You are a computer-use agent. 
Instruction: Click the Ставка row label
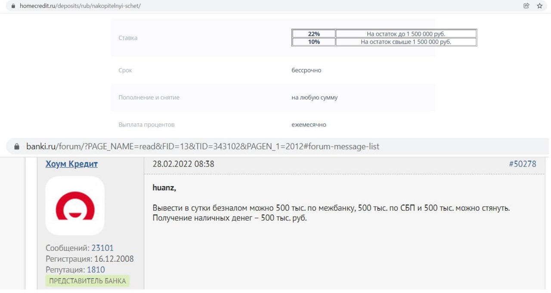pos(128,38)
